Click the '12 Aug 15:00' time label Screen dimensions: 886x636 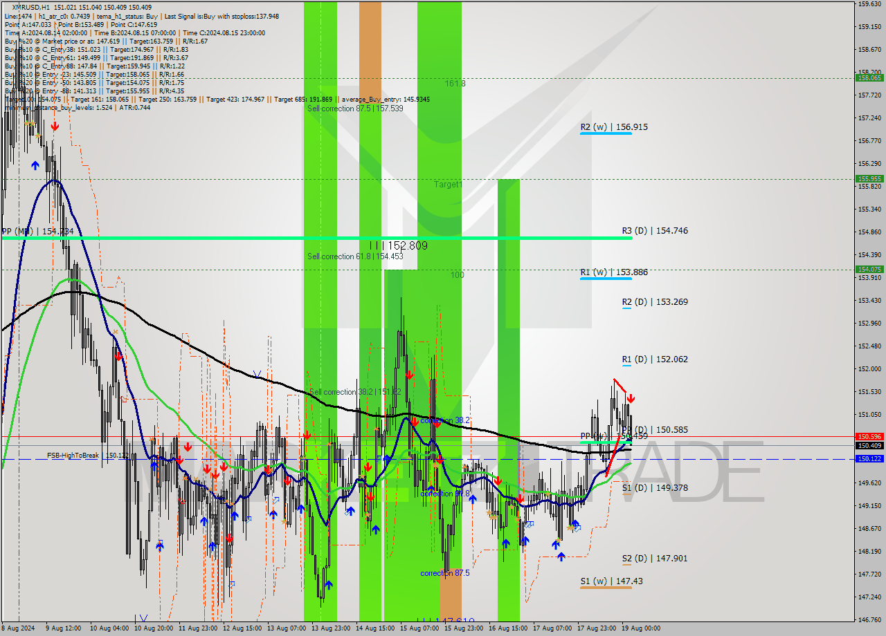click(242, 629)
